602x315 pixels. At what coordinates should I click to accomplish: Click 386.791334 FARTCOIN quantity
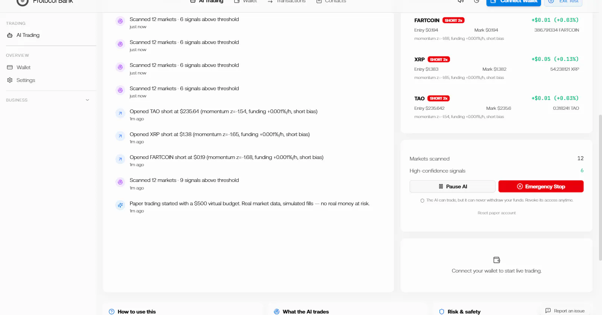(556, 30)
